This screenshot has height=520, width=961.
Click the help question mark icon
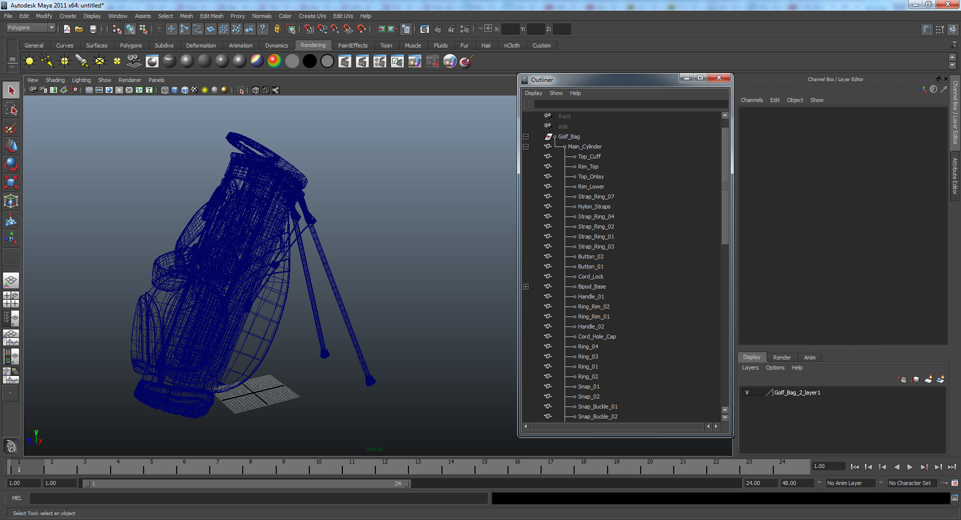[262, 29]
